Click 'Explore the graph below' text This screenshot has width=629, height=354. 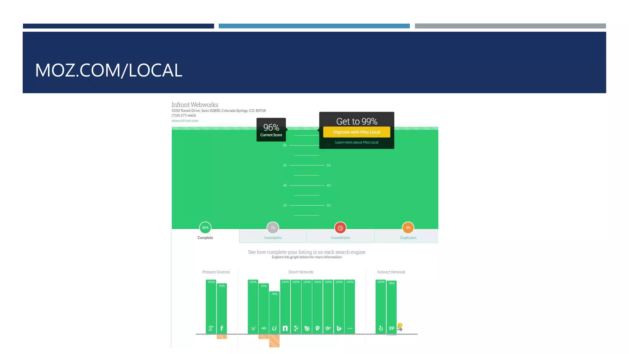tap(307, 257)
